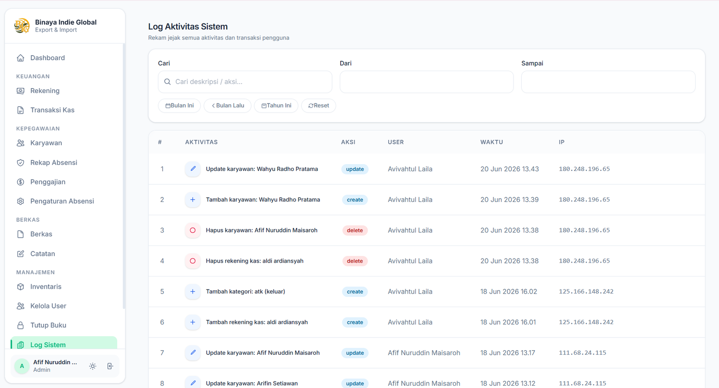Click the text Hapus rekening kas: aldi ardiansyah
This screenshot has width=719, height=388.
pos(254,261)
